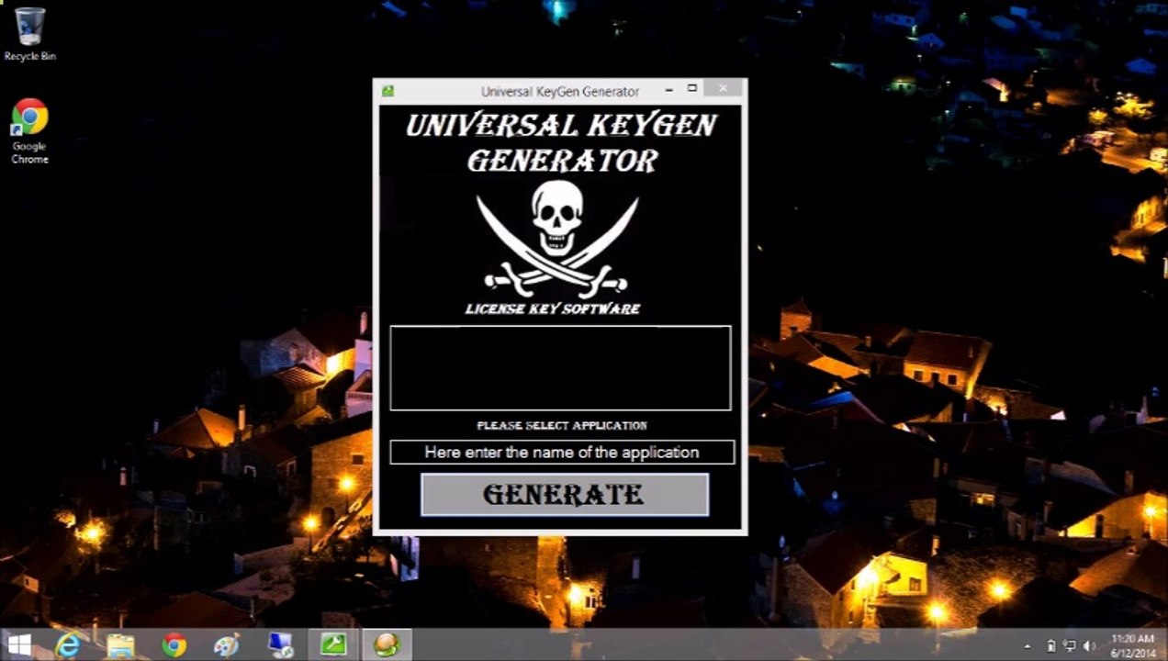Open Chrome from the taskbar

(x=174, y=645)
